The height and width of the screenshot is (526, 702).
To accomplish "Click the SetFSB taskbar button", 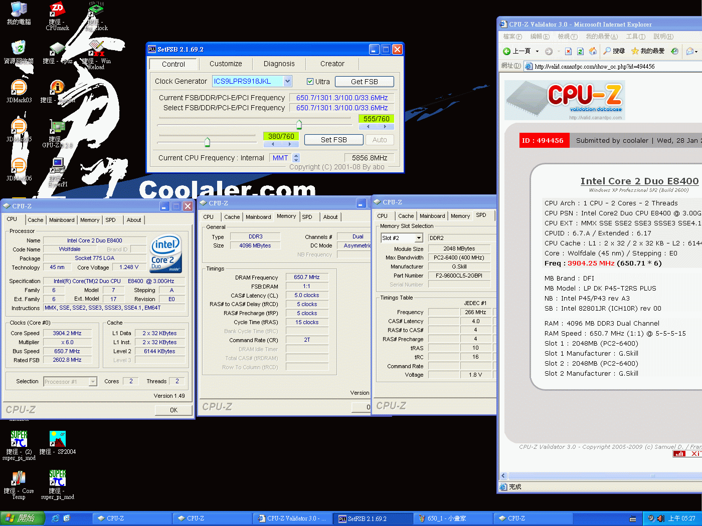I will (374, 518).
